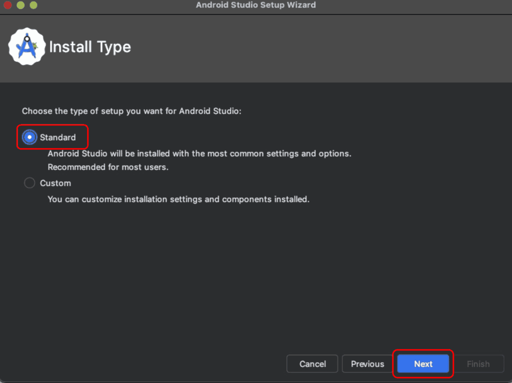Click the 'Standard' option label
This screenshot has width=512, height=383.
click(x=58, y=137)
